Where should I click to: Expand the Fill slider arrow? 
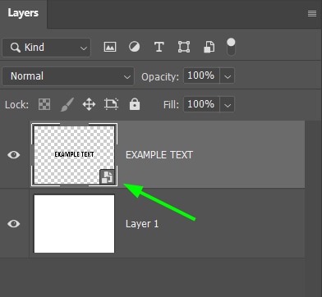click(228, 104)
